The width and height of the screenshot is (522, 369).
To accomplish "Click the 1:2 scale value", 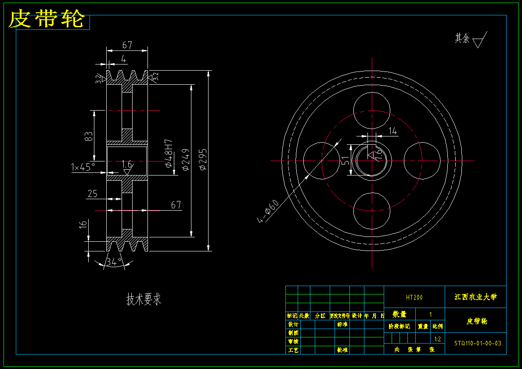I will (438, 339).
